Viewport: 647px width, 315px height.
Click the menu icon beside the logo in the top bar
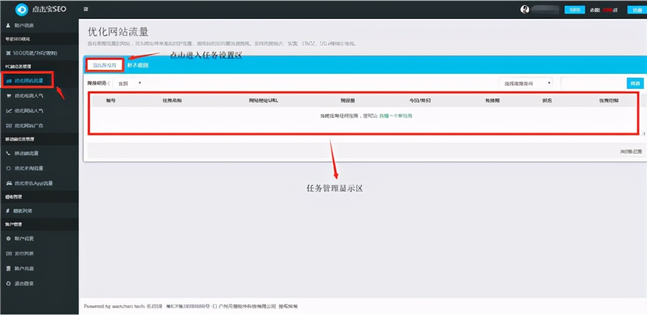tap(86, 9)
